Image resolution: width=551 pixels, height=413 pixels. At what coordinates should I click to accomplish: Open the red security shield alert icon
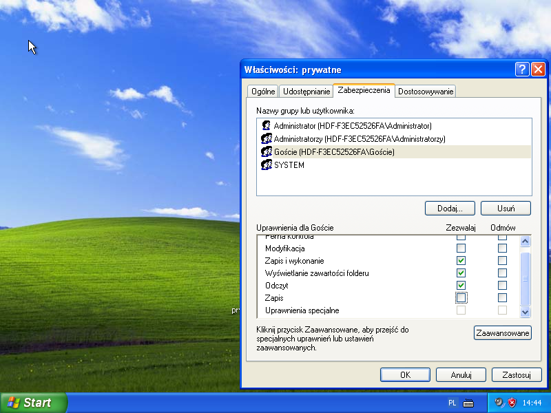pyautogui.click(x=512, y=403)
